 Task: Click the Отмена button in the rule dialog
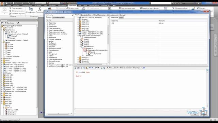pos(204,114)
